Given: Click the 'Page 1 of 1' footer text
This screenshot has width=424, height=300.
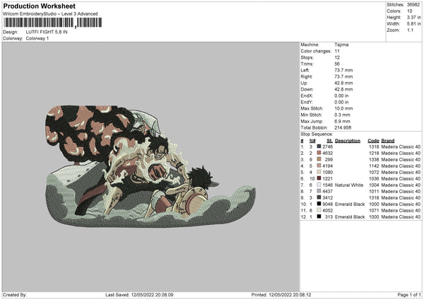Looking at the screenshot, I should (409, 294).
